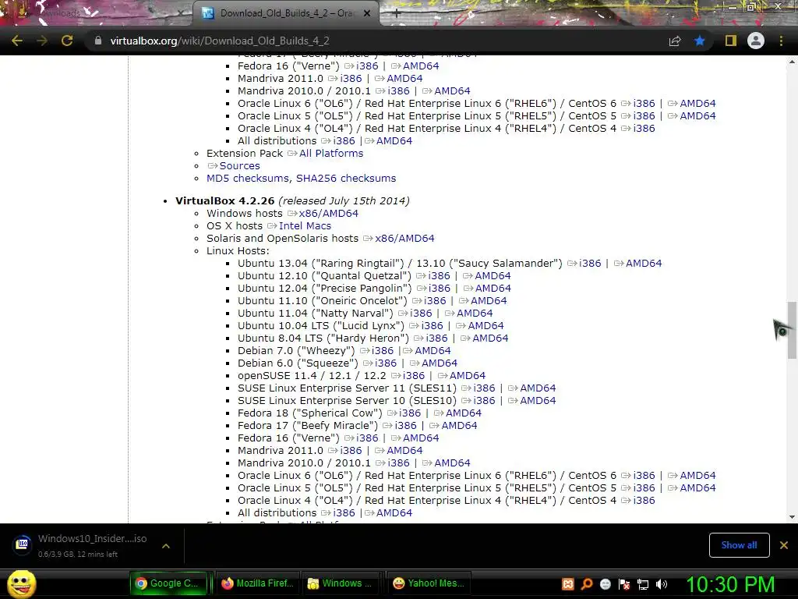Click i386 link for SLES10 in 4.2.26
The height and width of the screenshot is (599, 798).
click(x=484, y=400)
